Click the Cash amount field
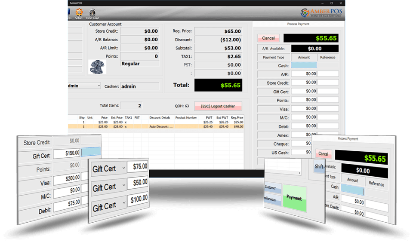 click(304, 65)
